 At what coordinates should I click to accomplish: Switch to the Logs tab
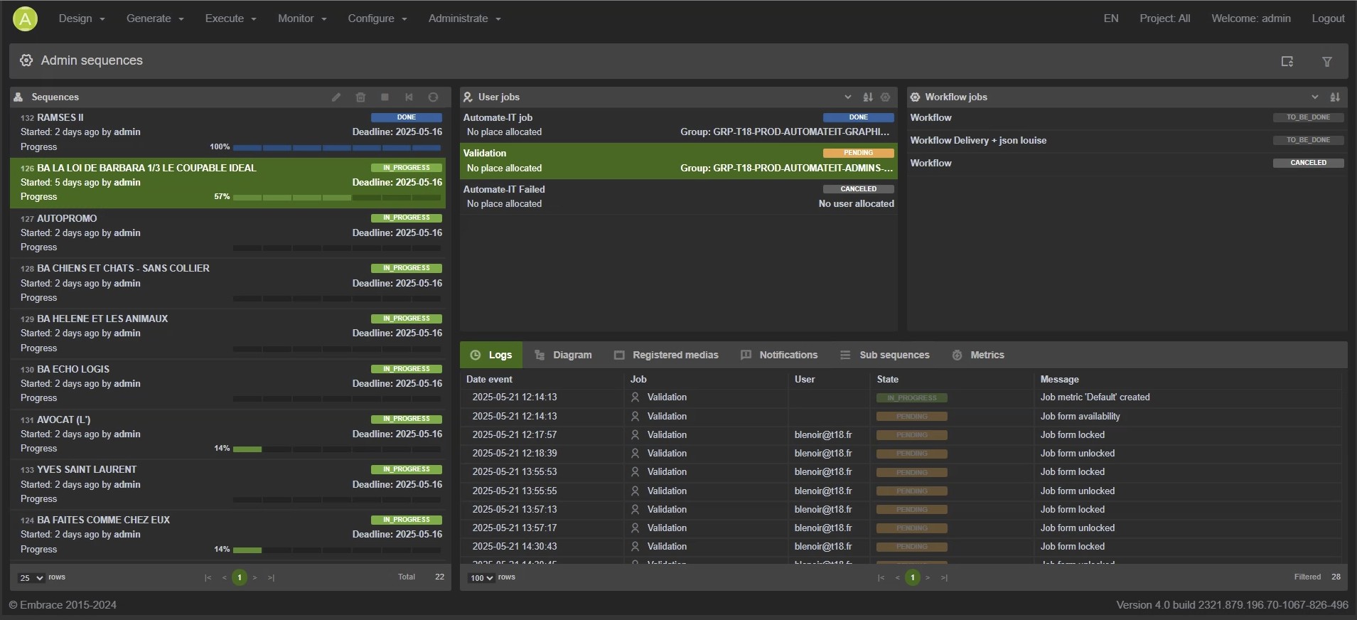tap(491, 355)
